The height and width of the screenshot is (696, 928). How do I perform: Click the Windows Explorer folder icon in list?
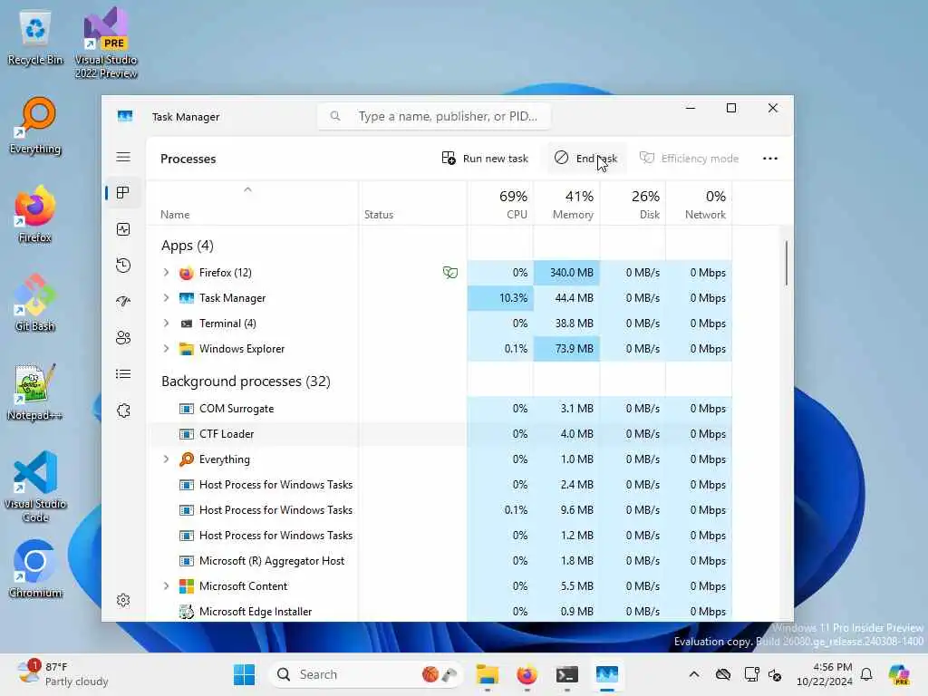[187, 349]
